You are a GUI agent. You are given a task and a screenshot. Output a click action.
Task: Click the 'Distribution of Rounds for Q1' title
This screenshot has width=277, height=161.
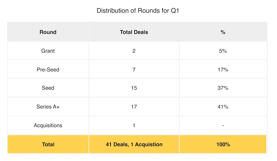coord(138,11)
